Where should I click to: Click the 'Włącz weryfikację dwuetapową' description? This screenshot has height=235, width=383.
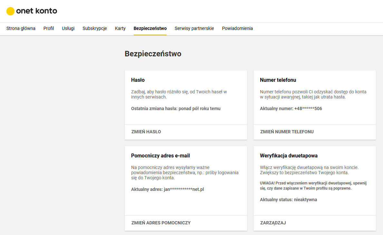[309, 170]
